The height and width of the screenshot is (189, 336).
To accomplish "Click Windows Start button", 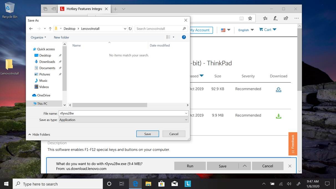I will (6, 183).
